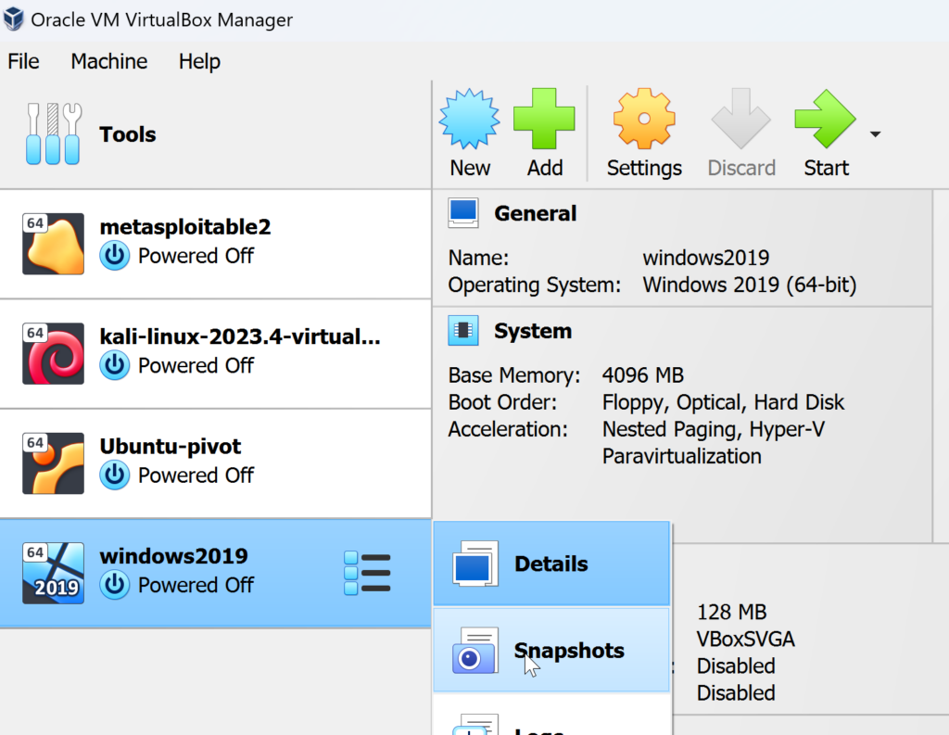Click the metasploitable2 OS icon
This screenshot has width=949, height=735.
(x=53, y=244)
